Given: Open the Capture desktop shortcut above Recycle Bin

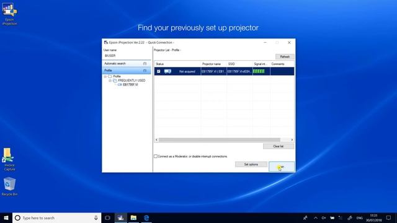Looking at the screenshot, I should 9,159.
